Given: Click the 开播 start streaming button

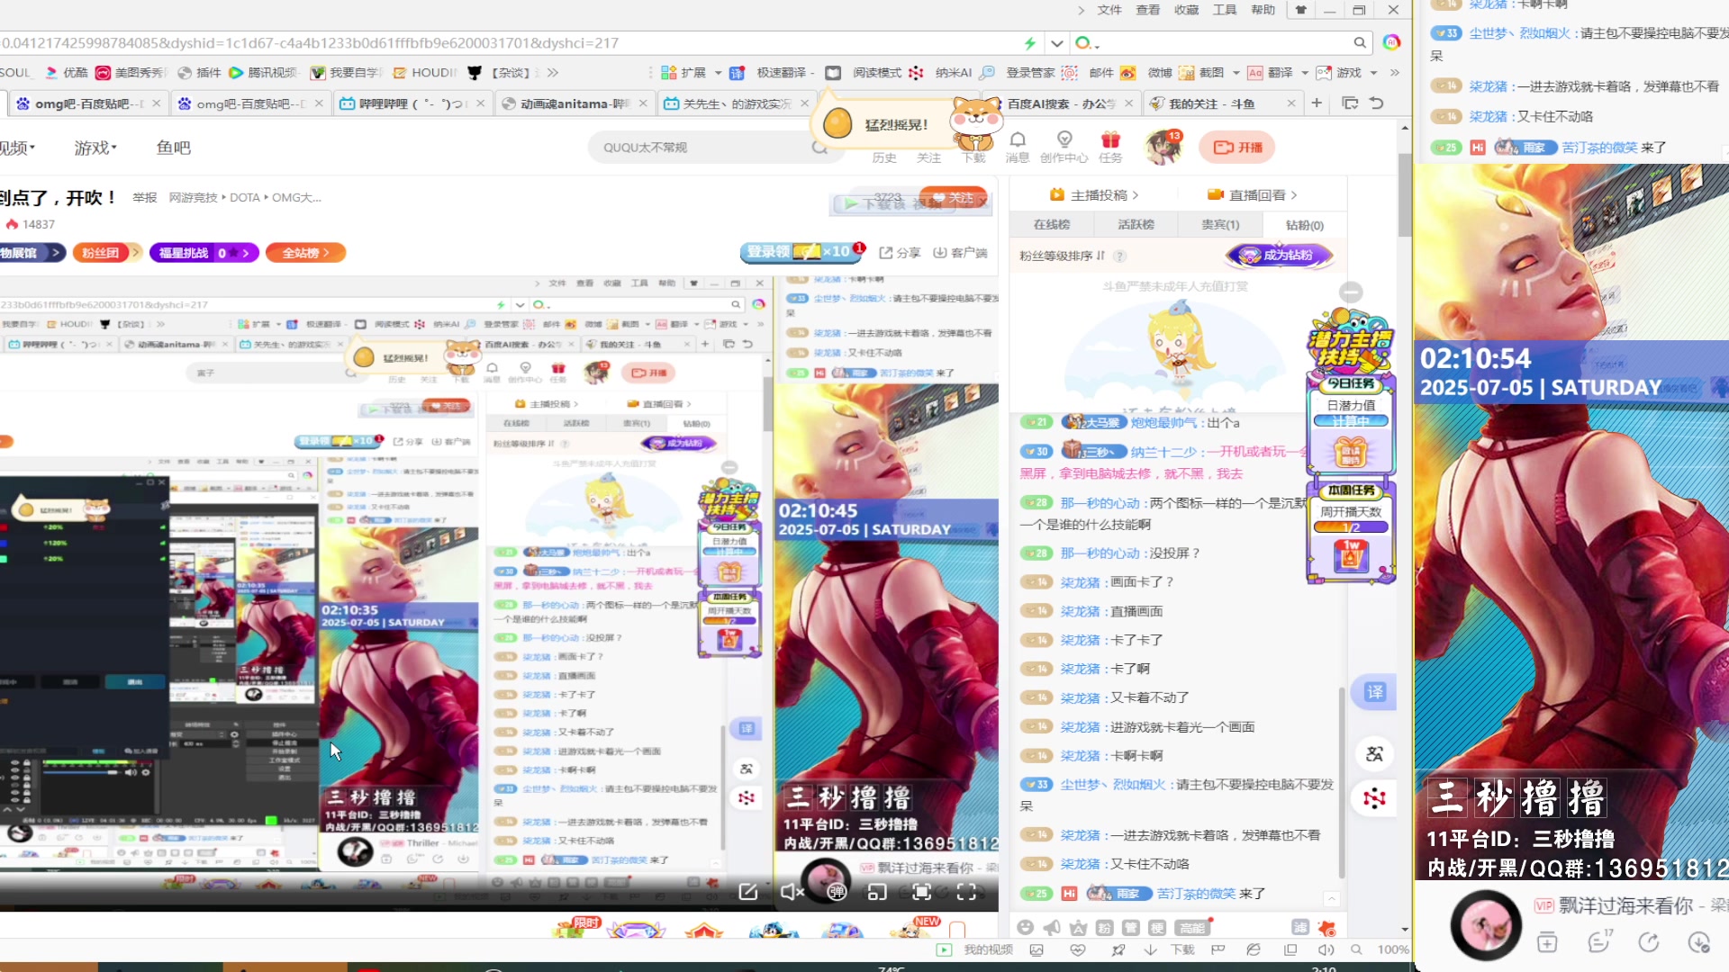Looking at the screenshot, I should pyautogui.click(x=1237, y=147).
